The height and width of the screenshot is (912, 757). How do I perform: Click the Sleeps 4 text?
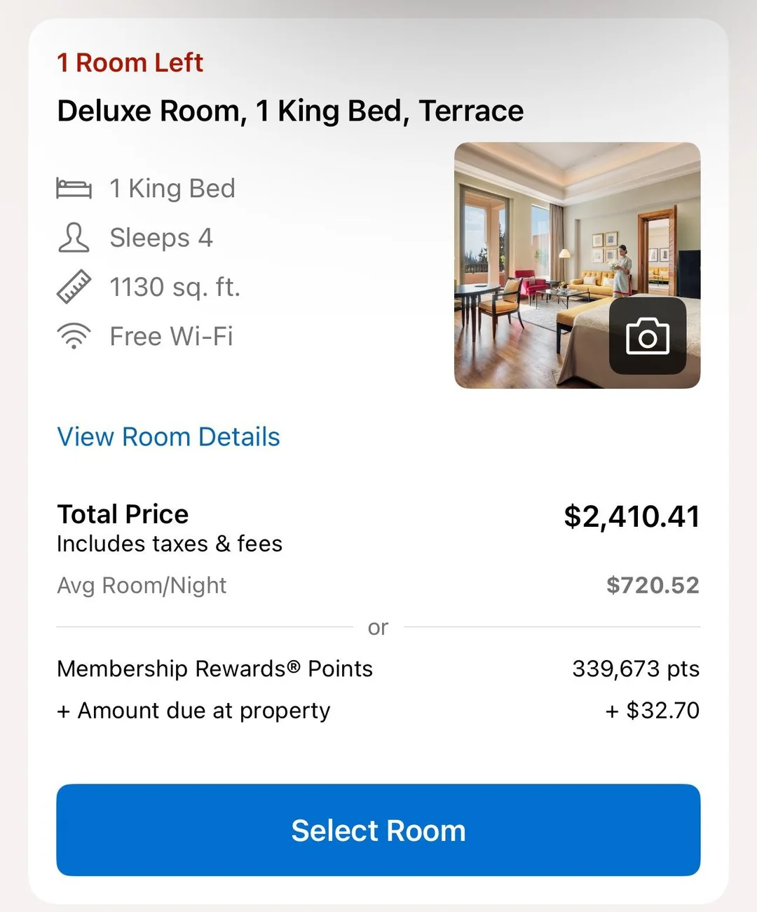click(161, 238)
